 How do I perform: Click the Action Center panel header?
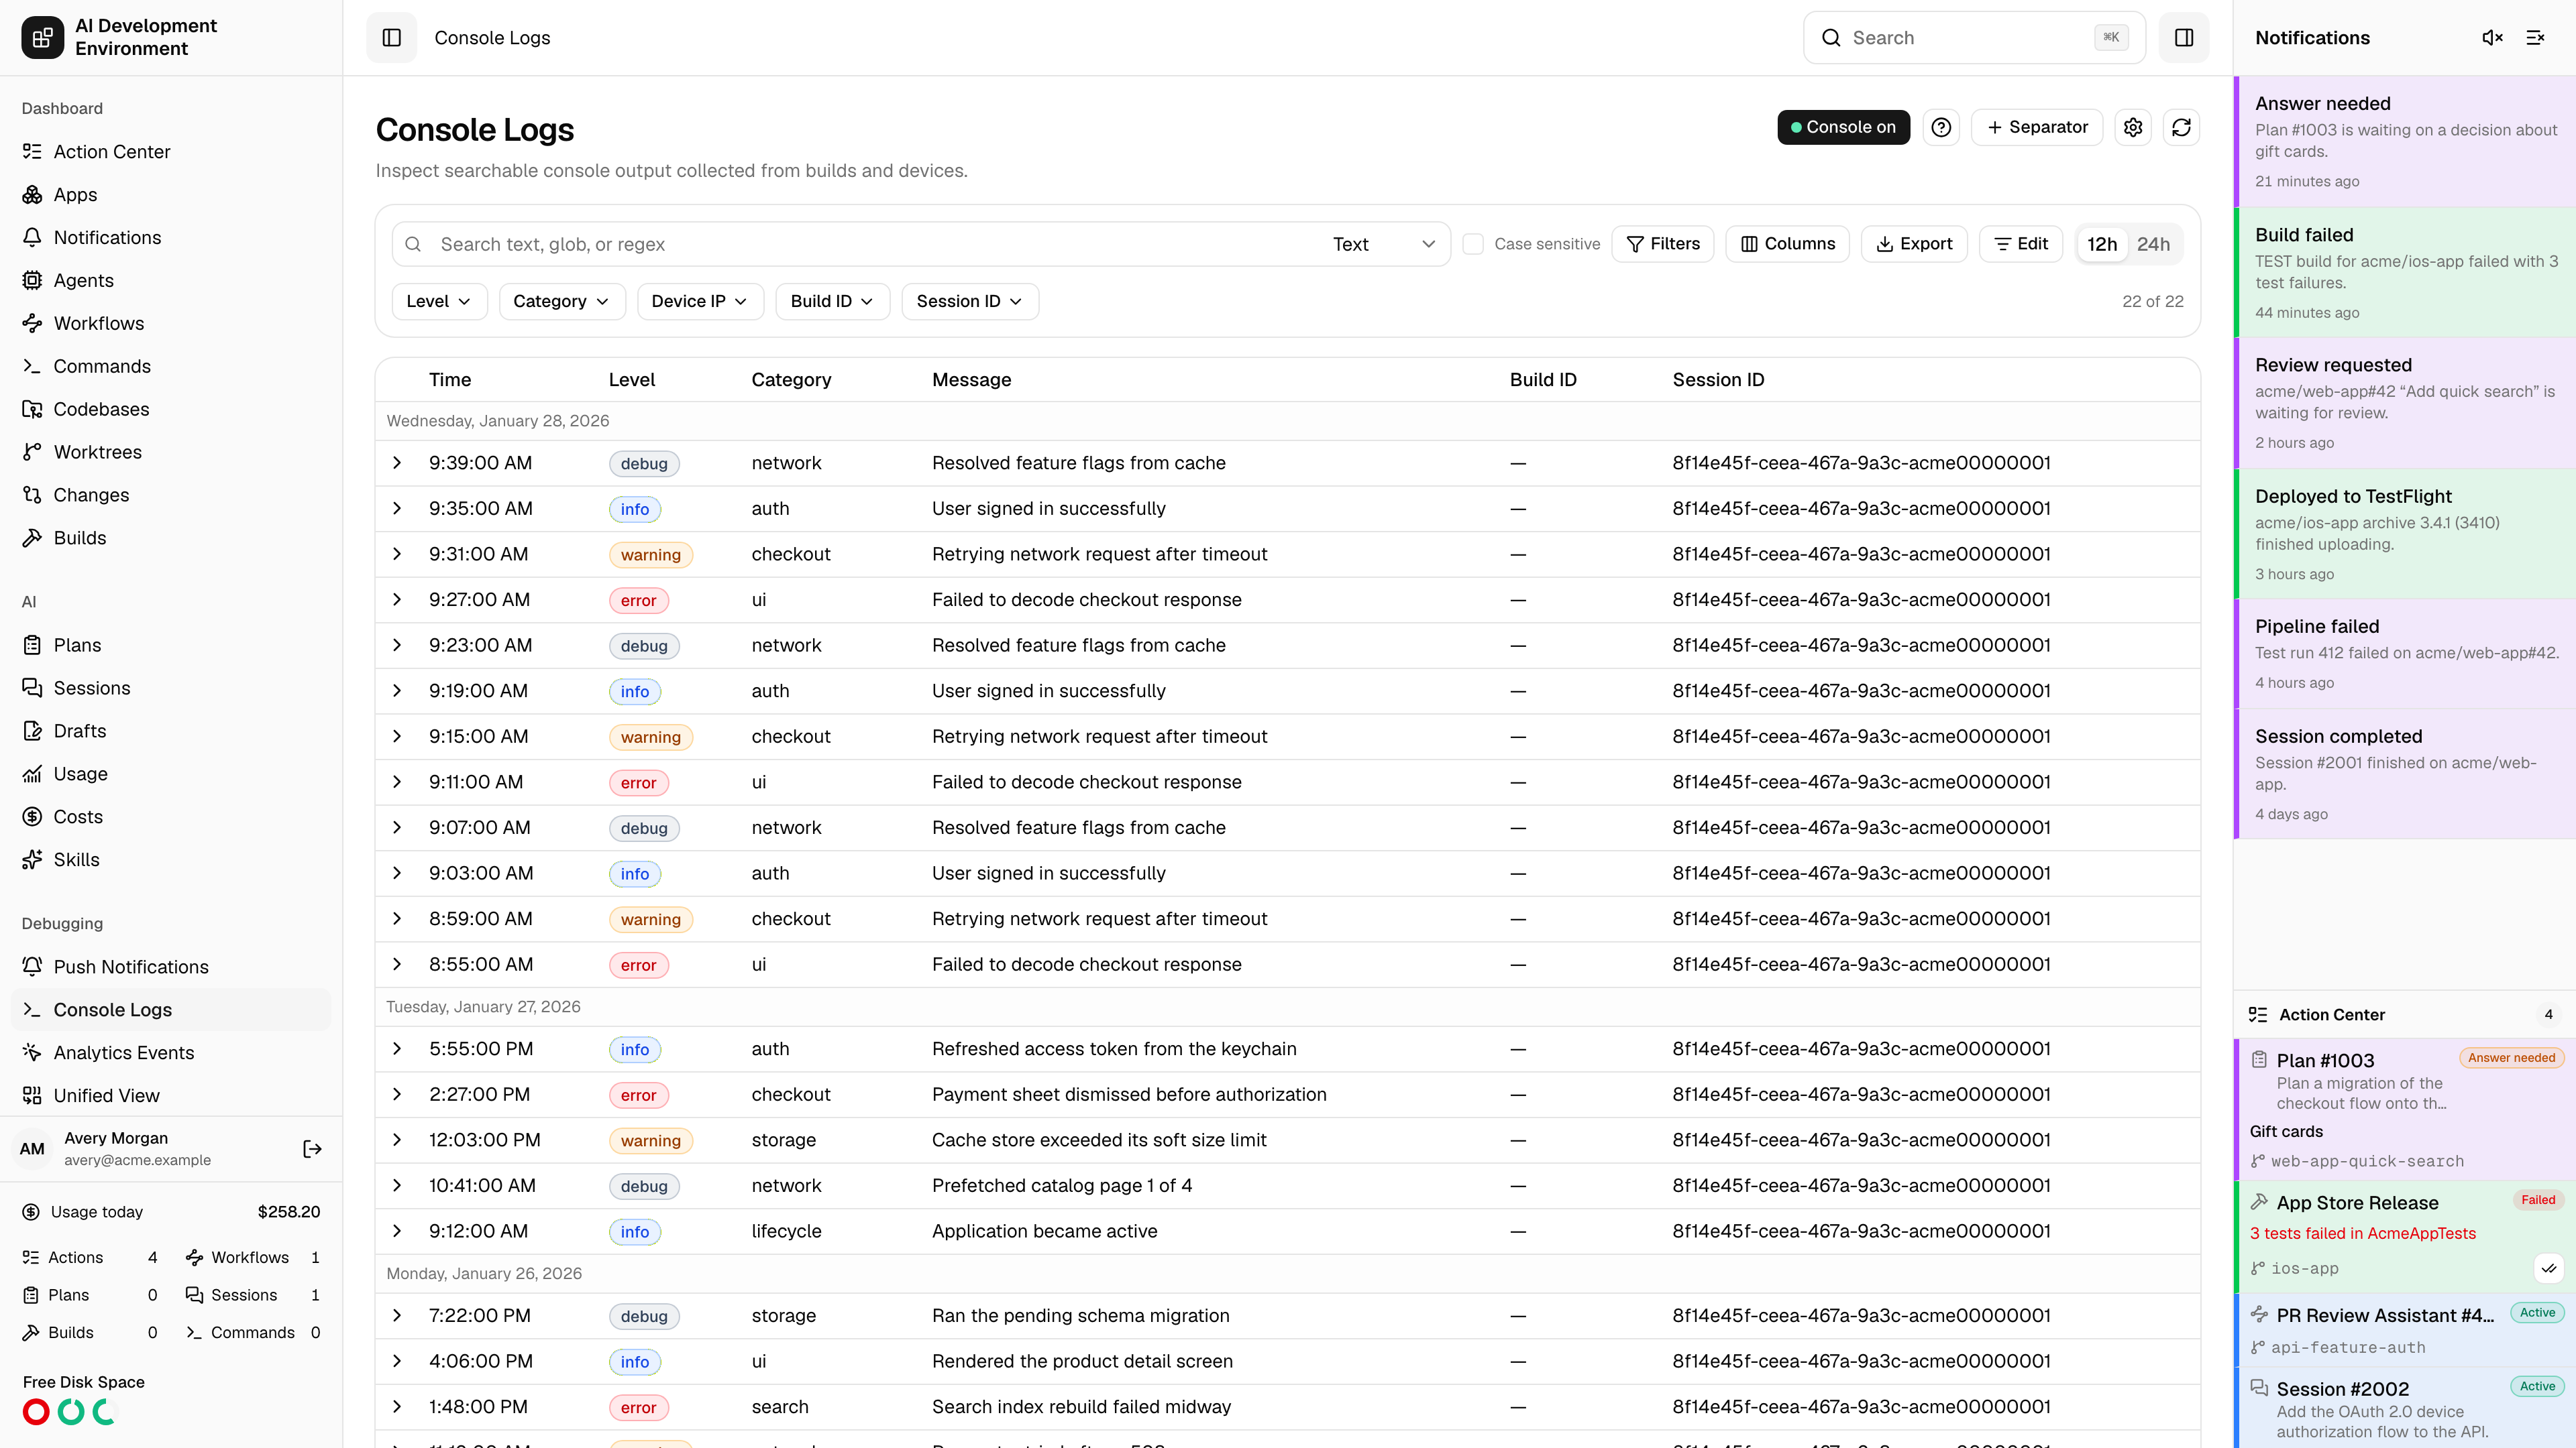pos(2404,1014)
